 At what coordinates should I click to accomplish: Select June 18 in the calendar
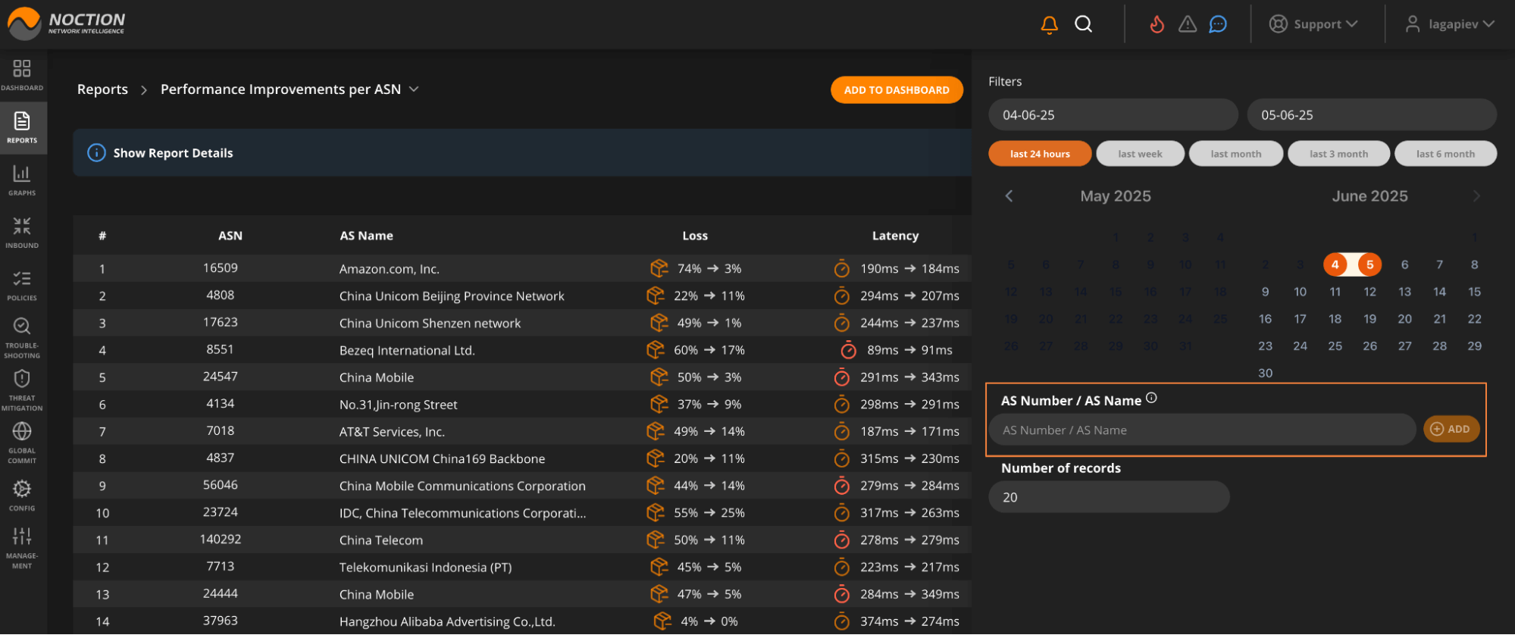pyautogui.click(x=1335, y=319)
